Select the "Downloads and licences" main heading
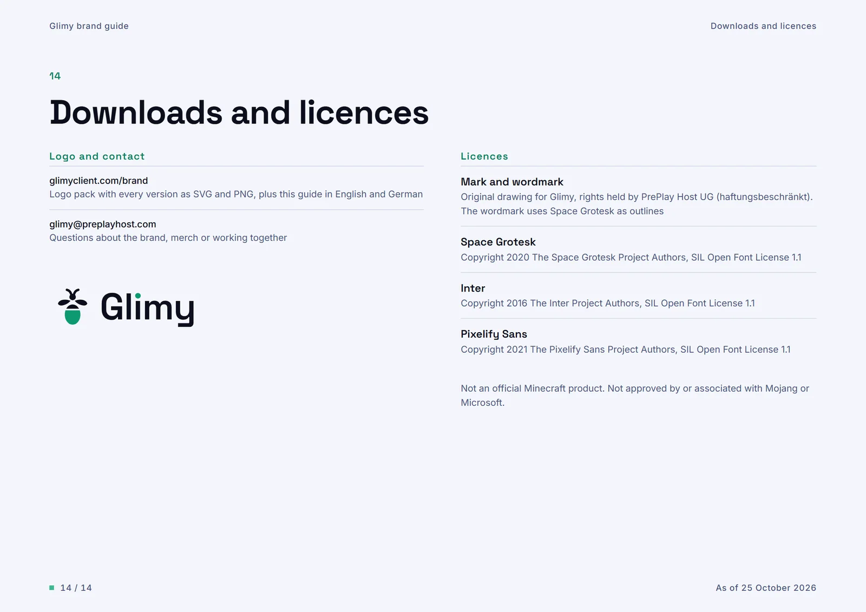Screen dimensions: 866x612 click(x=239, y=113)
